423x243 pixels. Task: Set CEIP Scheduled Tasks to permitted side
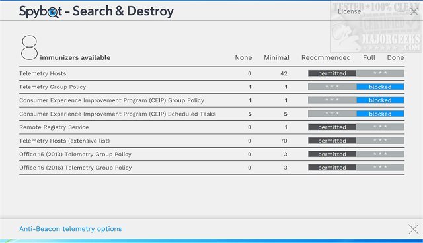click(332, 114)
